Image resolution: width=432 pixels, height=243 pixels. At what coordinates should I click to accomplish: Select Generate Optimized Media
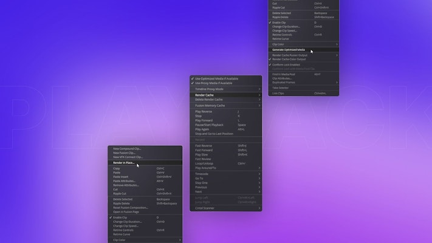click(289, 49)
